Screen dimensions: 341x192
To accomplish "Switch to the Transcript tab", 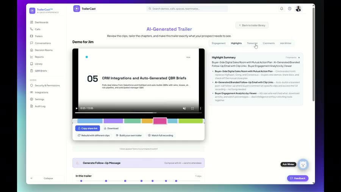I will tap(252, 43).
